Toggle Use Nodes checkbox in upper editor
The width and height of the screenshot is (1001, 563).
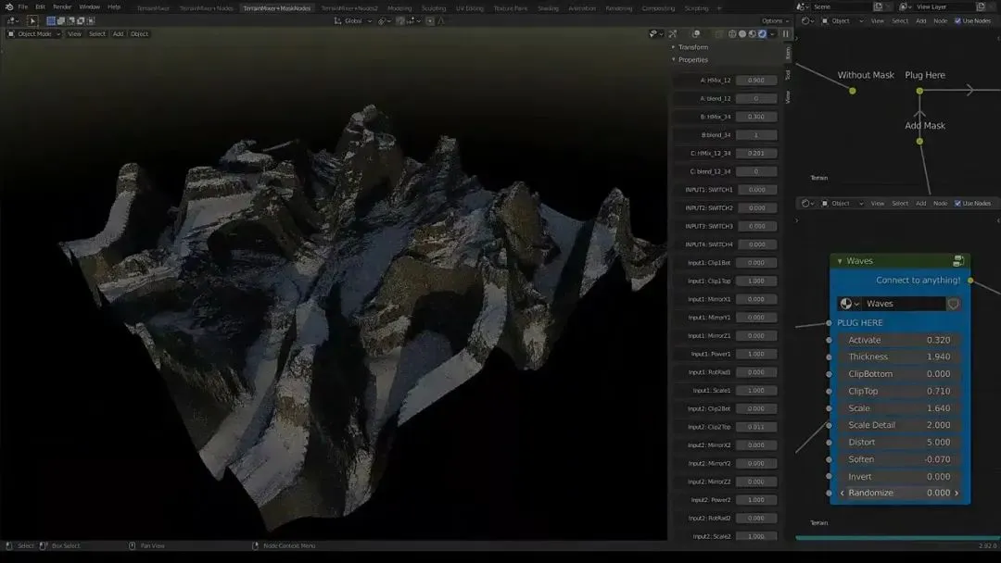click(957, 20)
